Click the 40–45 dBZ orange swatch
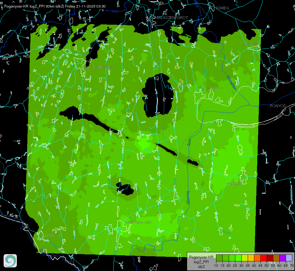This screenshot has width=295, height=271. tap(257, 258)
